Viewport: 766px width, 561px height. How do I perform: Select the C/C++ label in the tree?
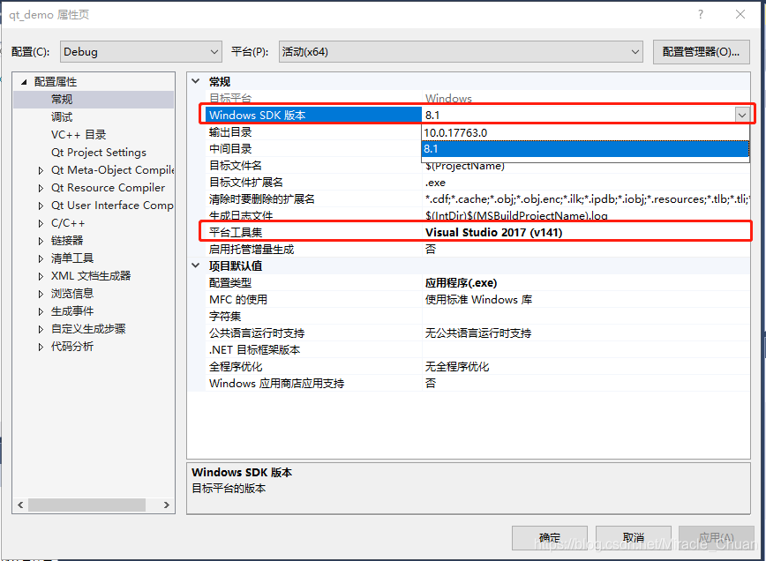(x=68, y=223)
